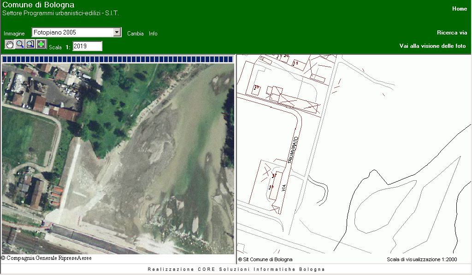Click the Compagnia Generale RipreseAeree credit
Screen dimensions: 472x275
point(47,258)
